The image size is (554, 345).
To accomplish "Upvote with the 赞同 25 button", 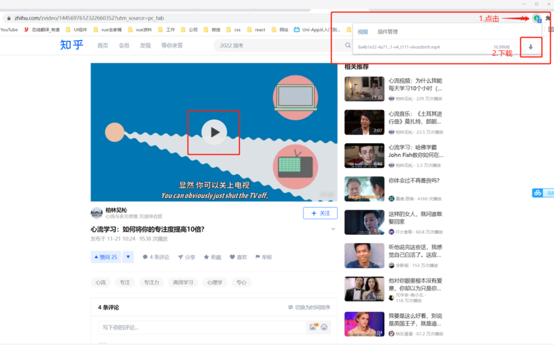I will click(x=106, y=257).
